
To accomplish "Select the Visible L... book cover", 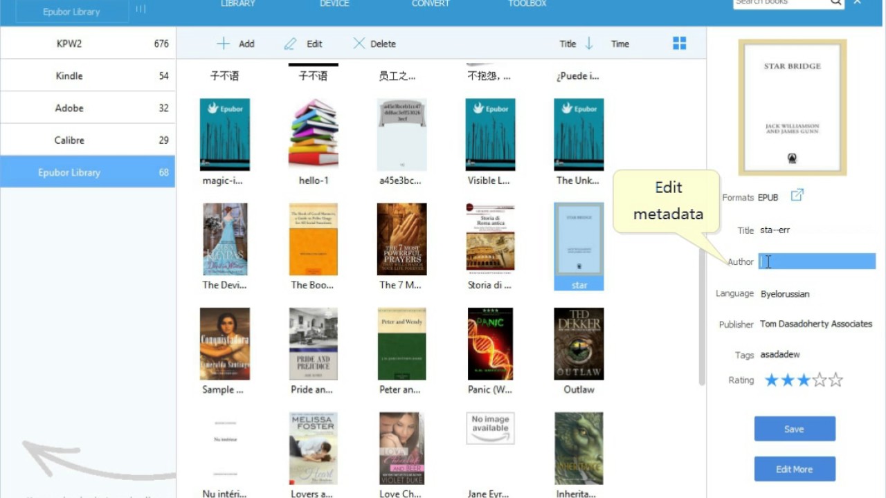I will pos(491,134).
